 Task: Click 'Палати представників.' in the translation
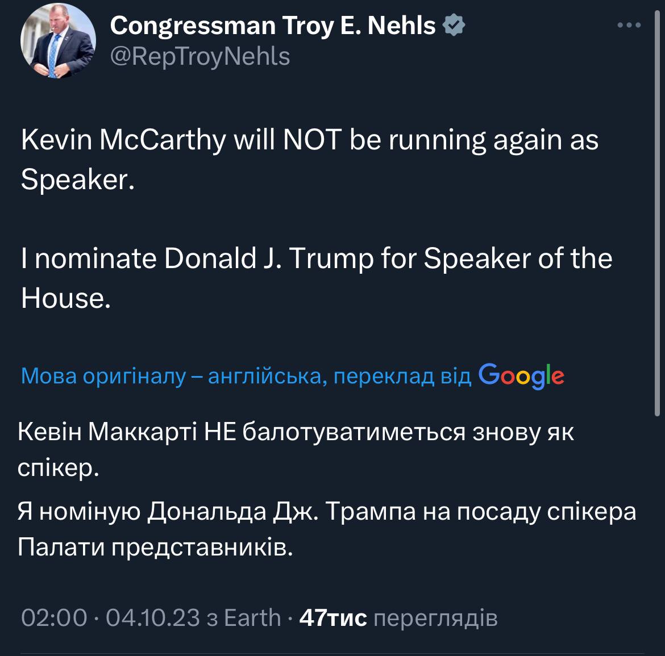tap(155, 548)
